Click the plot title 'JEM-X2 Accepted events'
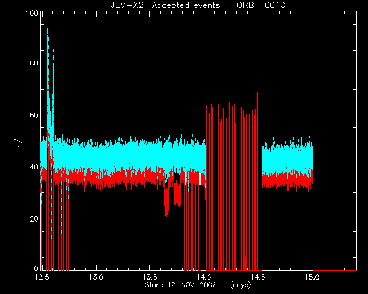 pyautogui.click(x=165, y=5)
